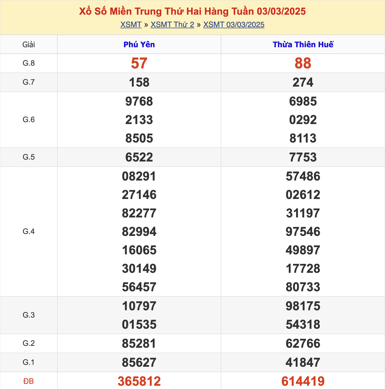Select G.3 number 54318
385x389 pixels.
point(303,324)
